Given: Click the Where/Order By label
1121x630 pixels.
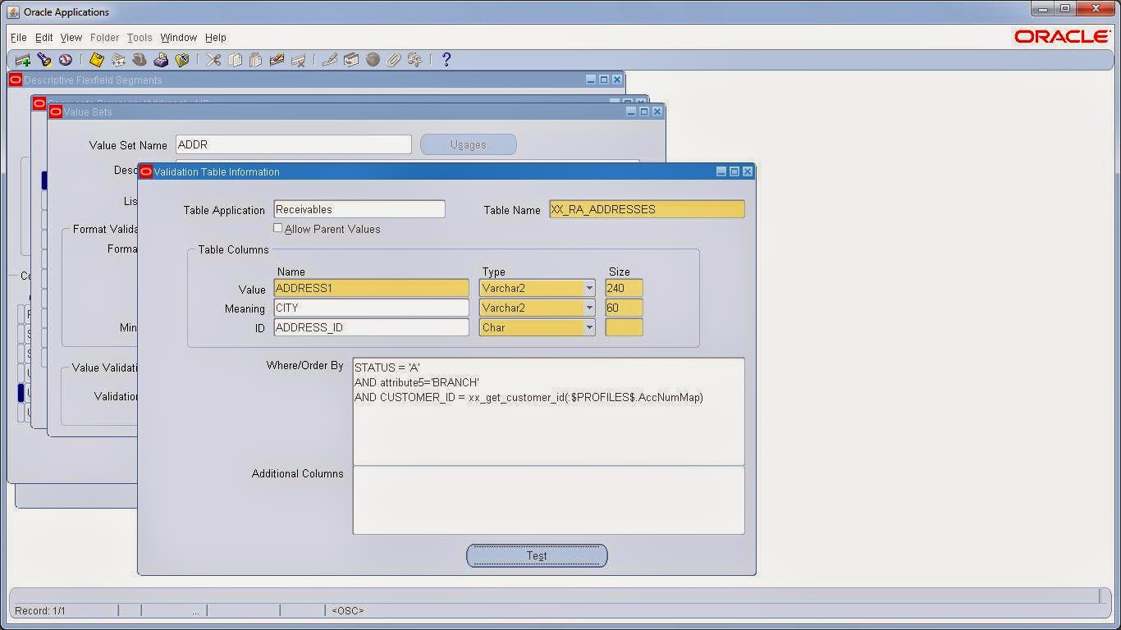Looking at the screenshot, I should coord(305,365).
